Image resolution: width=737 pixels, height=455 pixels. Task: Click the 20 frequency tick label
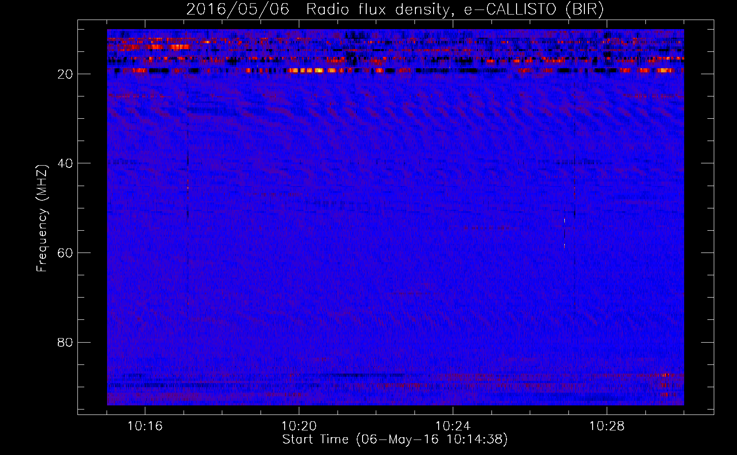pyautogui.click(x=66, y=74)
